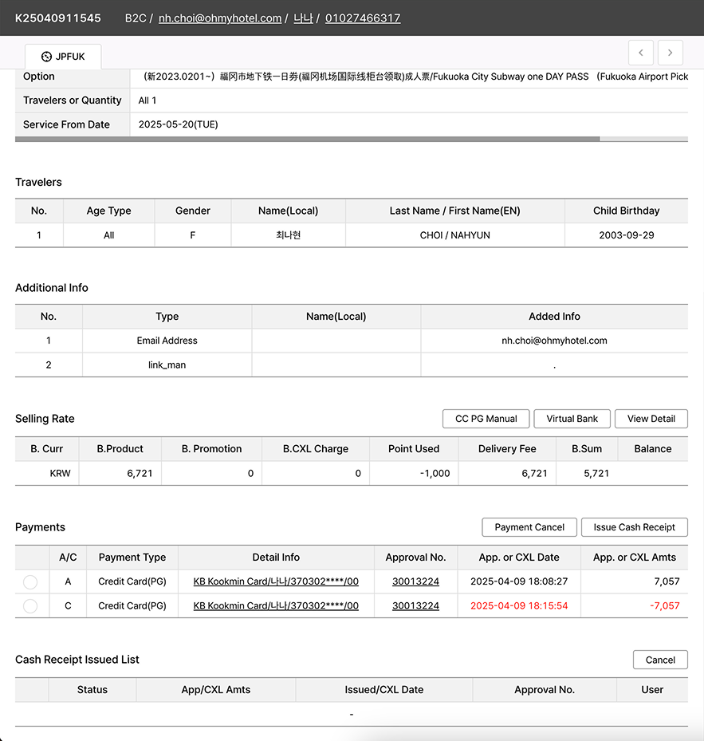The height and width of the screenshot is (741, 704).
Task: Click Cancel in Cash Receipt Issued List
Action: 660,660
